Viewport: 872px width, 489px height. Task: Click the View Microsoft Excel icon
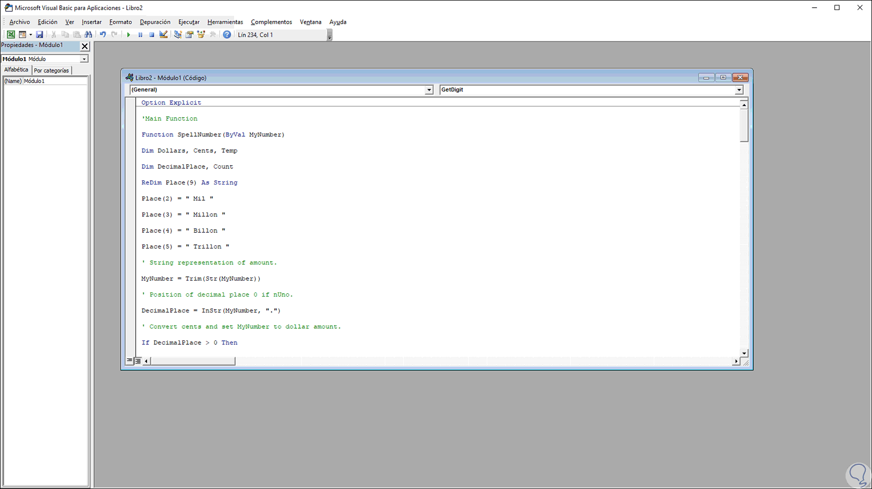[x=11, y=34]
